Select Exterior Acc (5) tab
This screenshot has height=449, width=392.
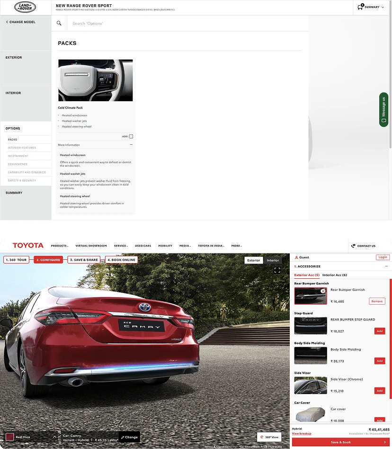tap(307, 275)
